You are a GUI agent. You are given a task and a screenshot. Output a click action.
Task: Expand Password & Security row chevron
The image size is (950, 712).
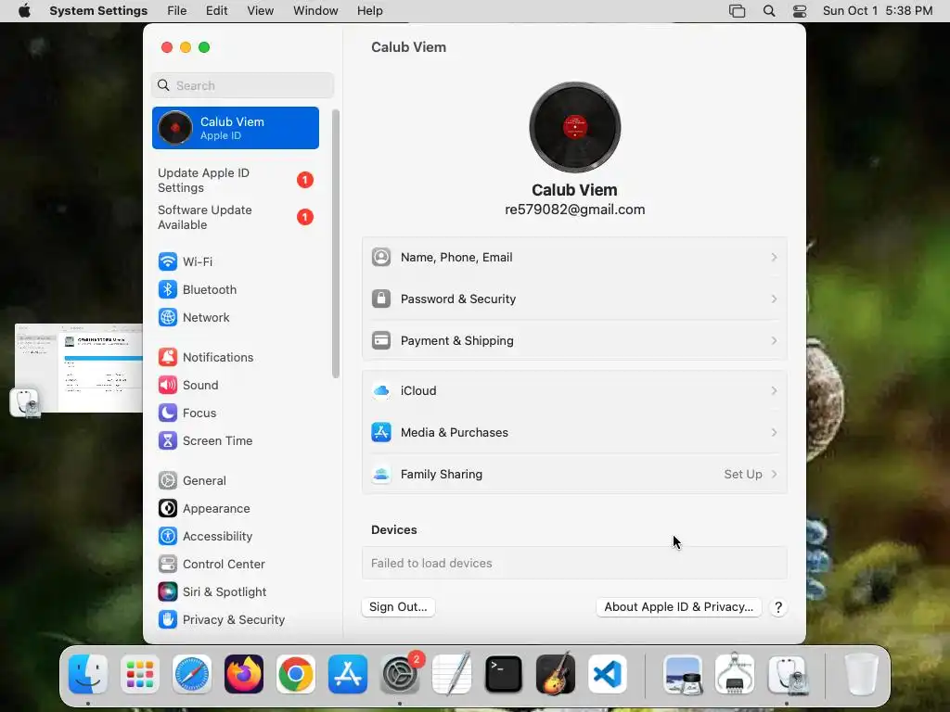[x=775, y=299]
